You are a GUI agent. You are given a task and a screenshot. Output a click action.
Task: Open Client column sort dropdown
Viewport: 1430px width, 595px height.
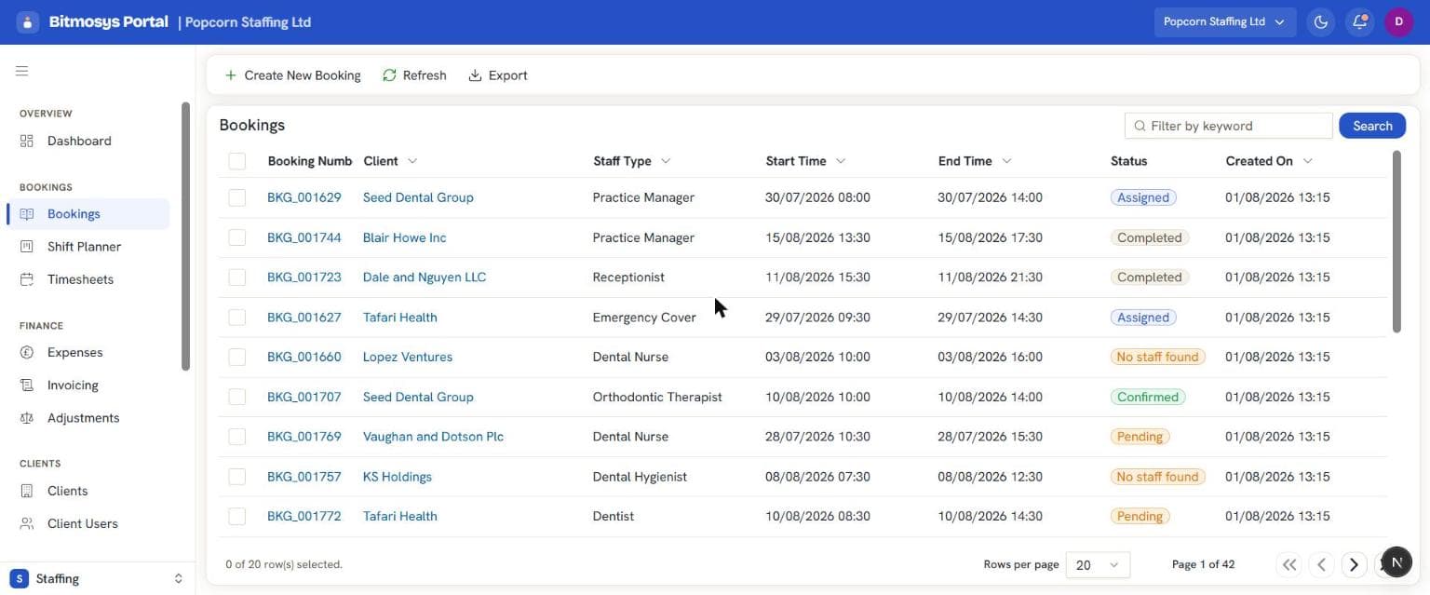[412, 161]
